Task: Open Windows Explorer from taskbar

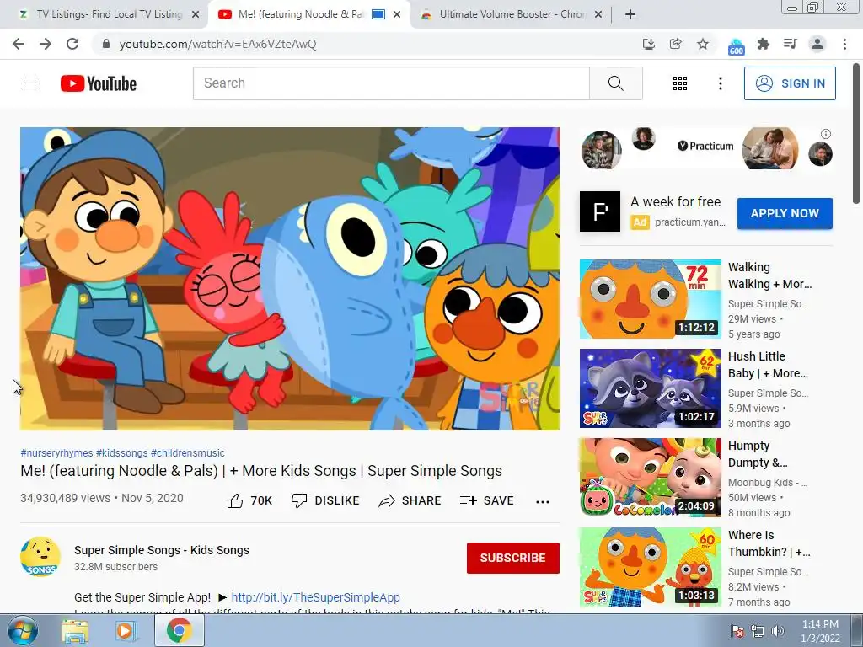Action: [x=75, y=631]
